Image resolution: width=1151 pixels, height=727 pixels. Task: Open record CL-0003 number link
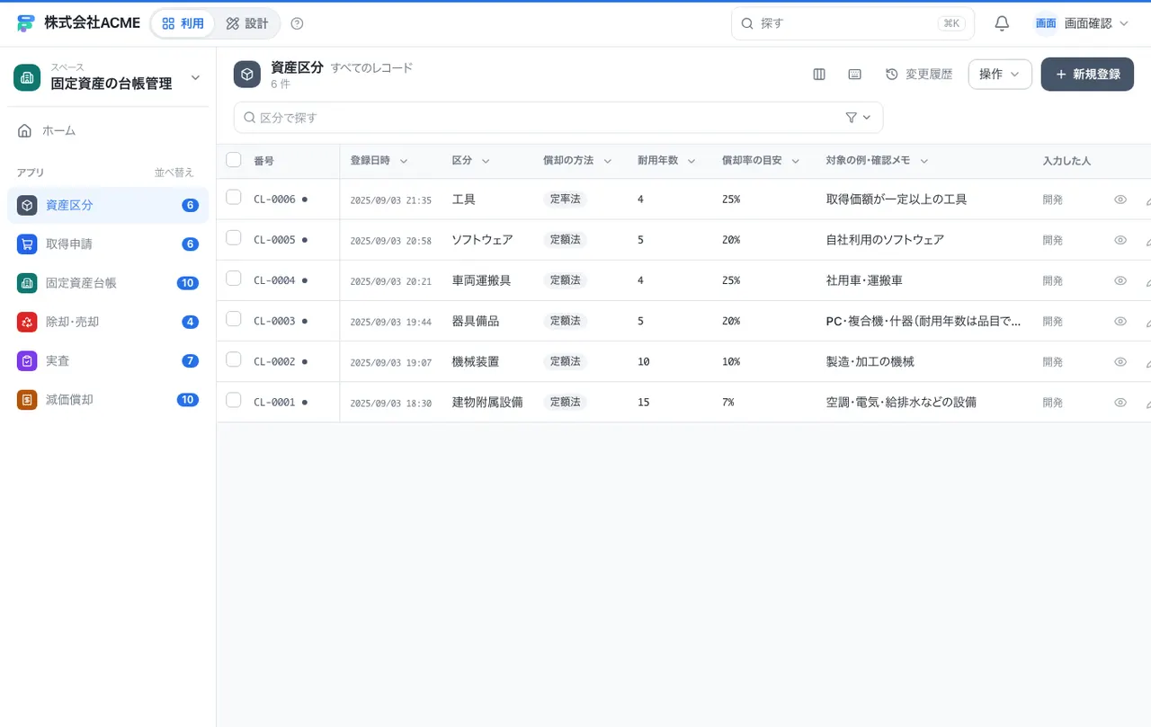[x=274, y=321]
